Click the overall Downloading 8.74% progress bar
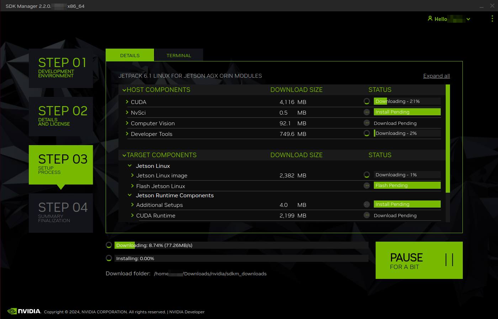The height and width of the screenshot is (319, 498). [x=242, y=245]
